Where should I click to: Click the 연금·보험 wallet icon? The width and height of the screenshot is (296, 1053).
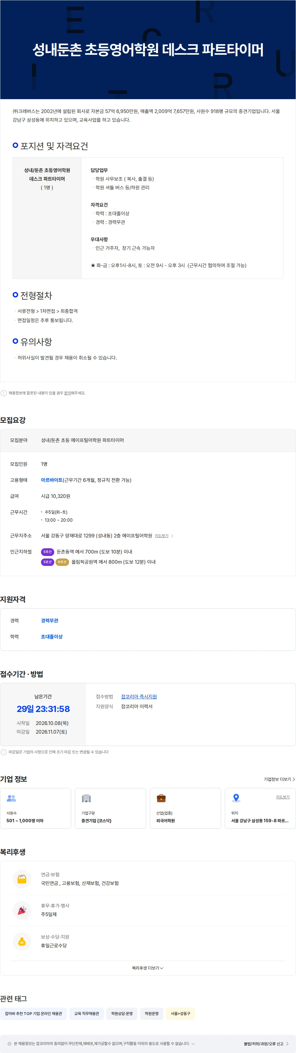coord(22,879)
